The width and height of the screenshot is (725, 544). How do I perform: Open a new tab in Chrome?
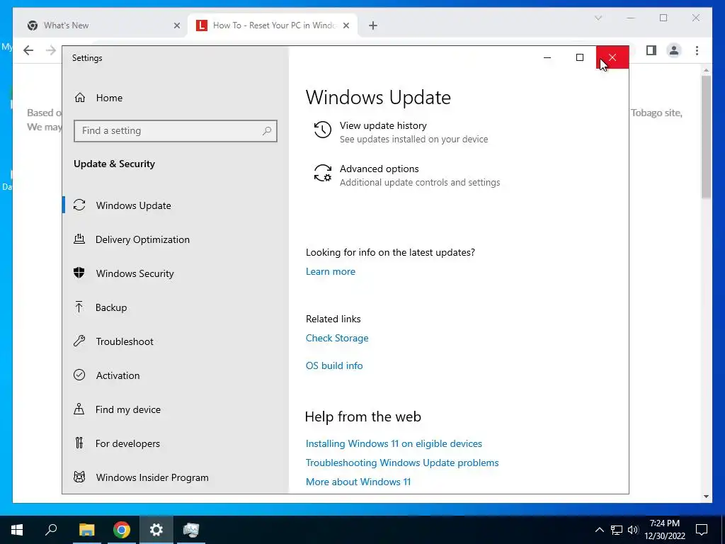coord(373,26)
